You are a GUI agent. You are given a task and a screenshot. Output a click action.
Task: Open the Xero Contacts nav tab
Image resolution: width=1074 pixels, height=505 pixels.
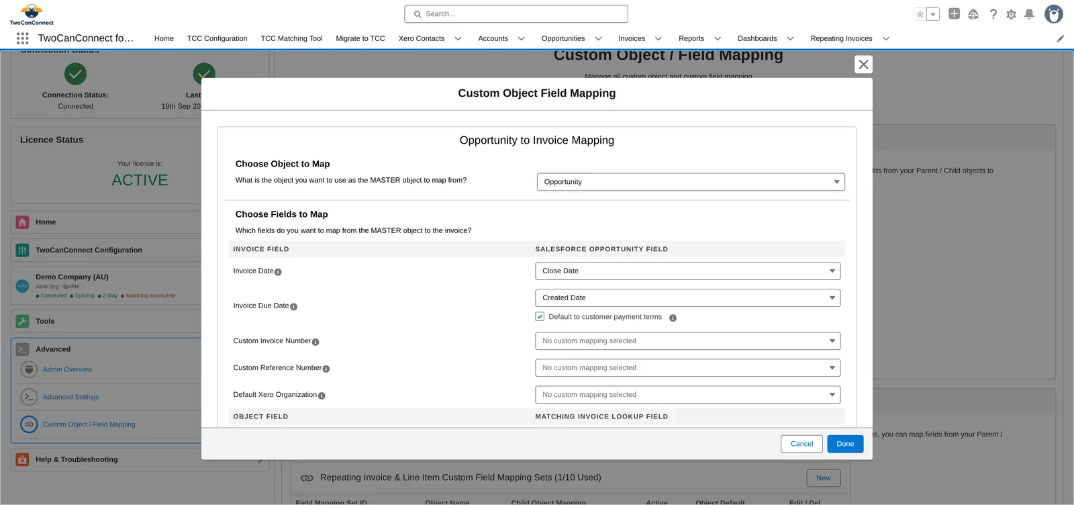422,39
